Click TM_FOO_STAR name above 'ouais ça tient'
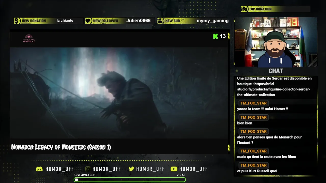Viewport: 326px width, 183px height. 253,151
